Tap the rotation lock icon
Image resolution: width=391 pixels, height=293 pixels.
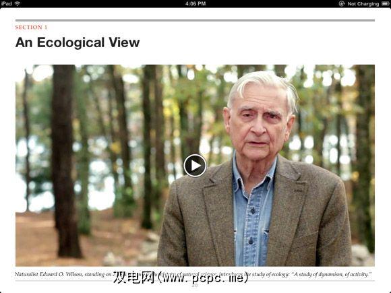[x=342, y=3]
